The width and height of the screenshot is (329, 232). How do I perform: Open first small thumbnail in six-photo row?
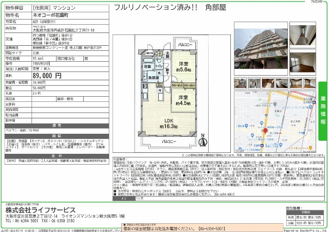(x=240, y=83)
